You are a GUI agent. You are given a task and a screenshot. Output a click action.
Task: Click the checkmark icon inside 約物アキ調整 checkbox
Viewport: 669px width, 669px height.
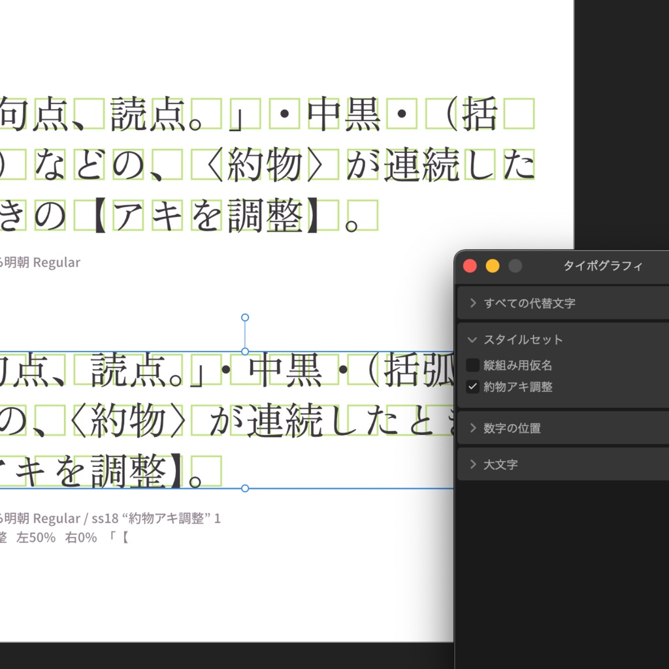tap(473, 387)
